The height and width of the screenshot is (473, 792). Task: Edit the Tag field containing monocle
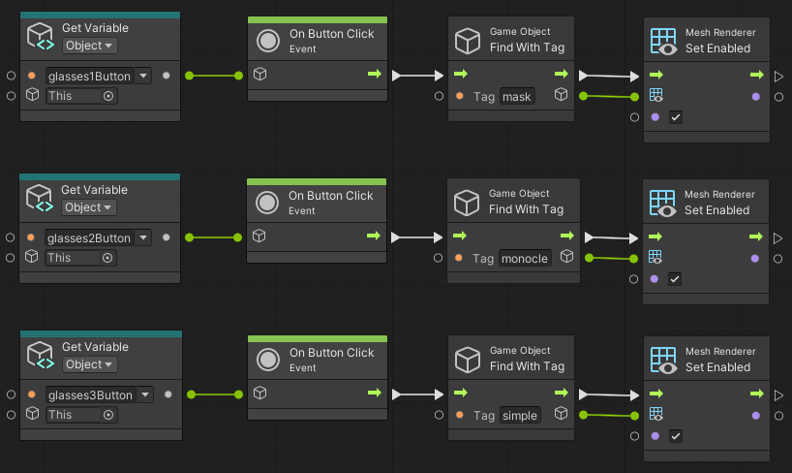[x=525, y=259]
